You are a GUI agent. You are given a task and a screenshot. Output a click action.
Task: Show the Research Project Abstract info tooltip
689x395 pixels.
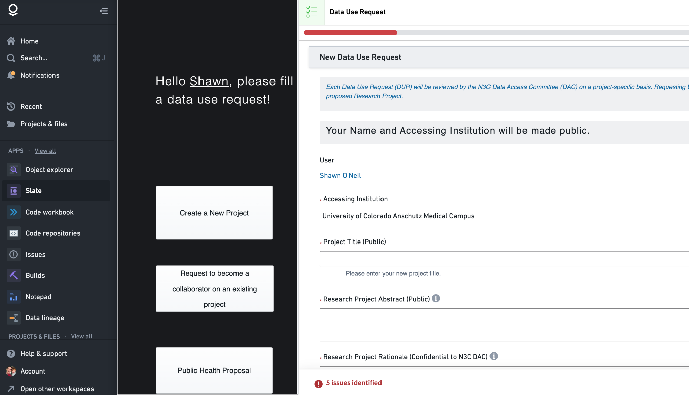pyautogui.click(x=436, y=298)
